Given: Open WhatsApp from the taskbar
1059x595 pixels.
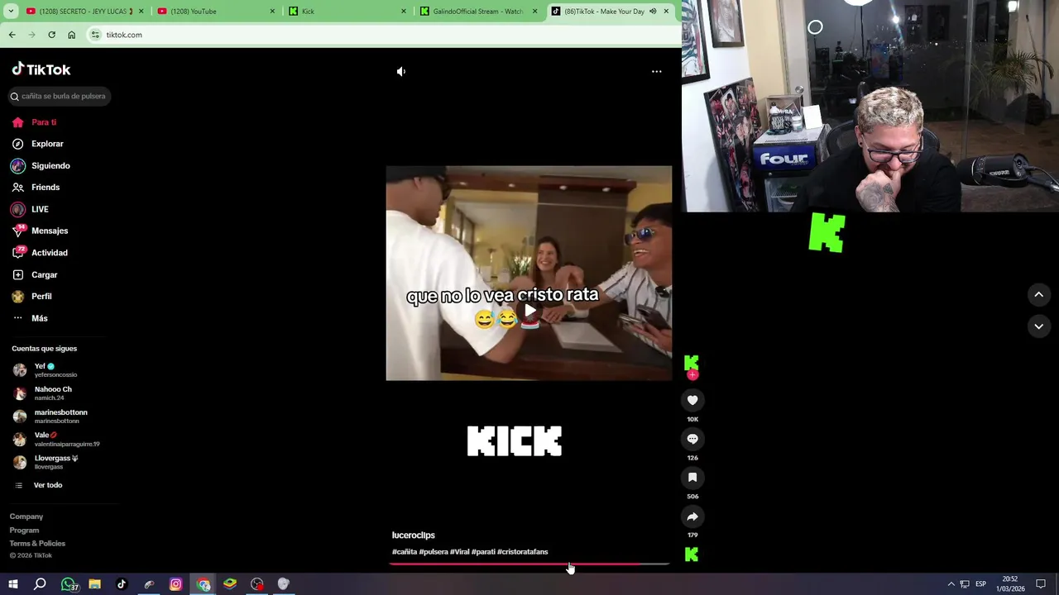Looking at the screenshot, I should click(x=68, y=584).
